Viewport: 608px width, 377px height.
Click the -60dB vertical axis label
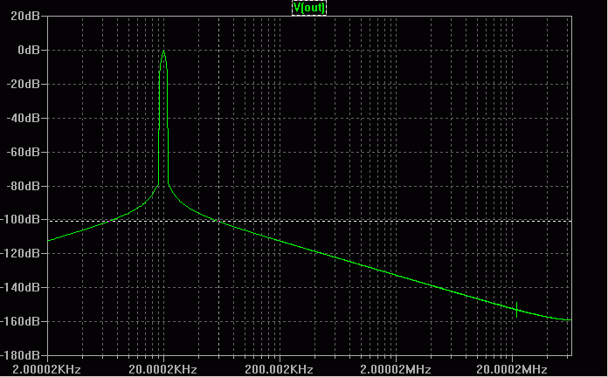[24, 152]
